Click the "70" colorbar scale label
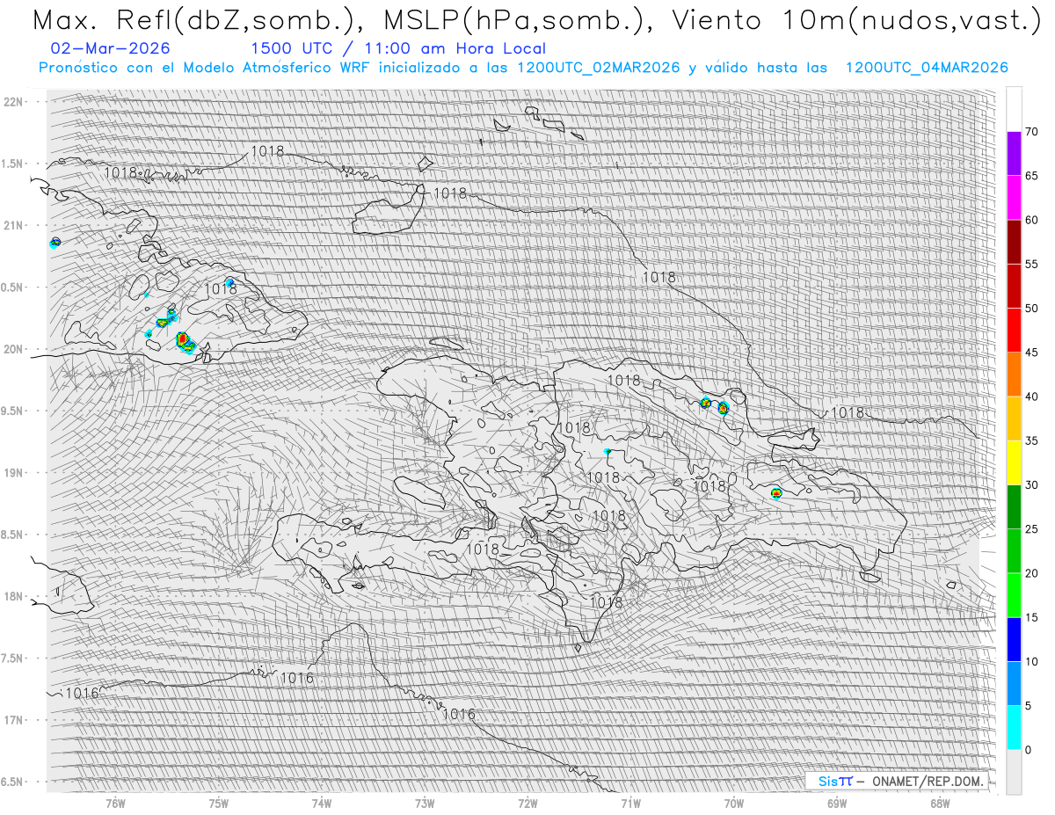 click(x=1031, y=132)
